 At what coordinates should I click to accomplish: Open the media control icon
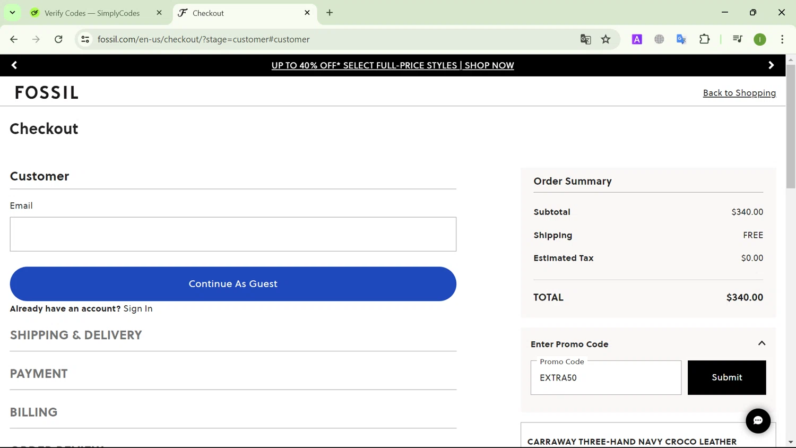tap(737, 39)
